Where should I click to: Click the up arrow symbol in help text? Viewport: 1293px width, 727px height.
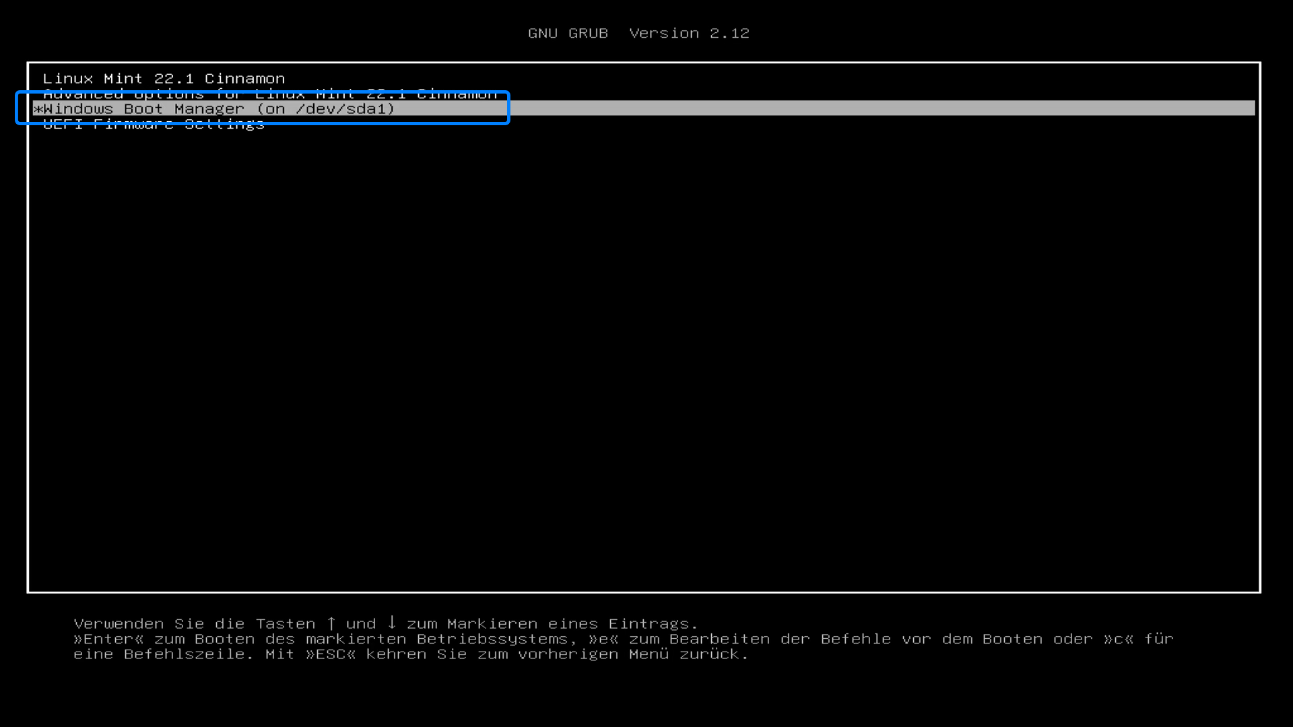331,623
